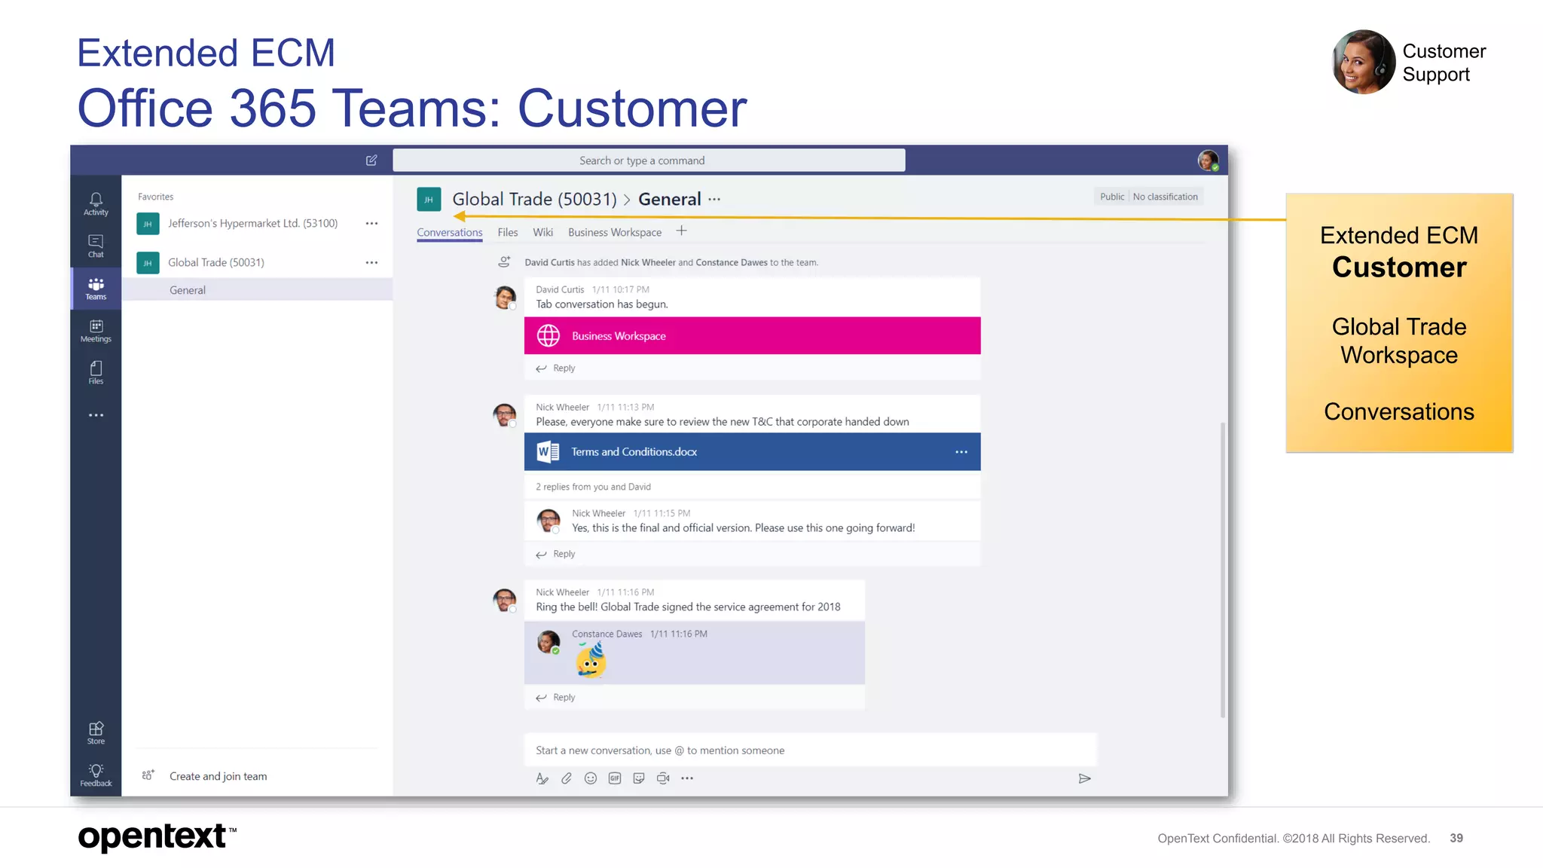Attach a file with paperclip icon
The width and height of the screenshot is (1543, 868).
click(x=567, y=778)
